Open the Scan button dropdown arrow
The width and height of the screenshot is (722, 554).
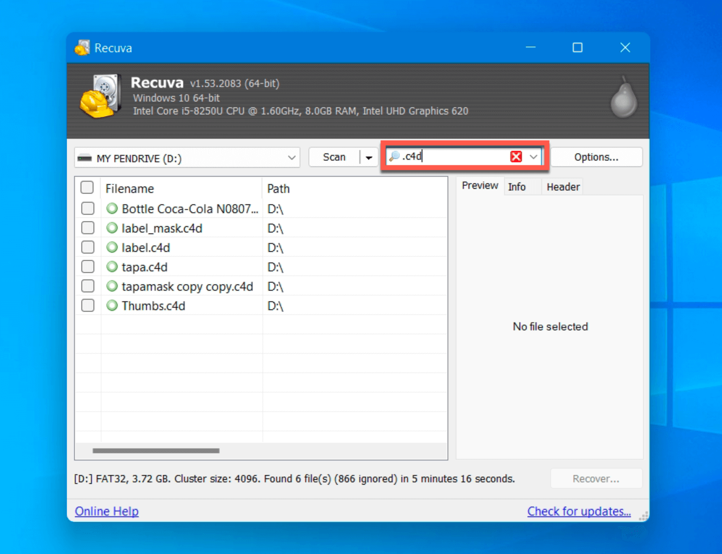[369, 157]
